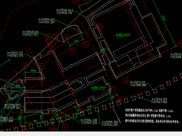Click grid axis bubble number 1
The width and height of the screenshot is (182, 136).
click(72, 51)
